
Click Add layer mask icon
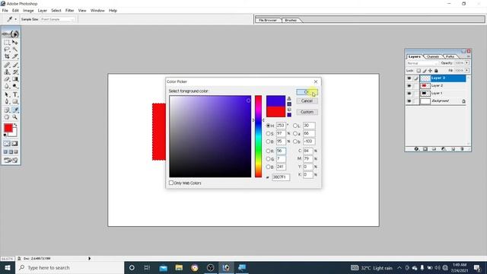click(x=425, y=149)
